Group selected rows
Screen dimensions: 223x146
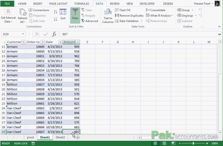click(x=183, y=10)
